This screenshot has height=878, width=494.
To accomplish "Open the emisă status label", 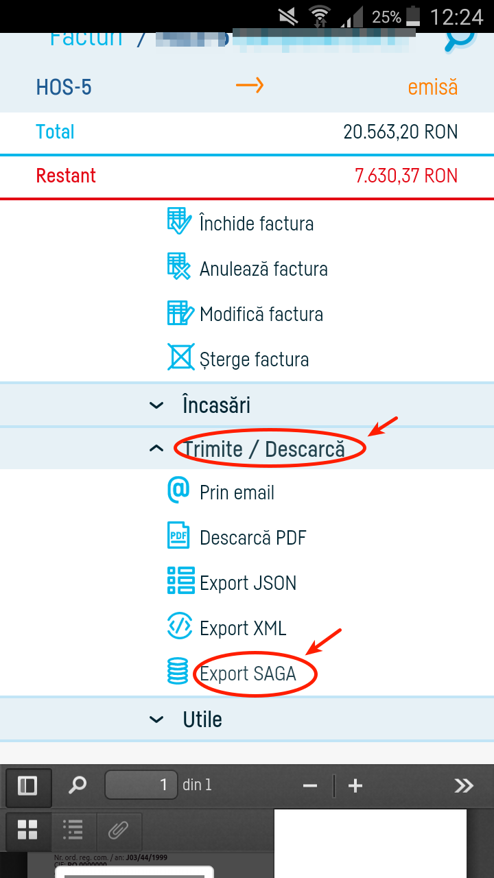I will coord(432,87).
